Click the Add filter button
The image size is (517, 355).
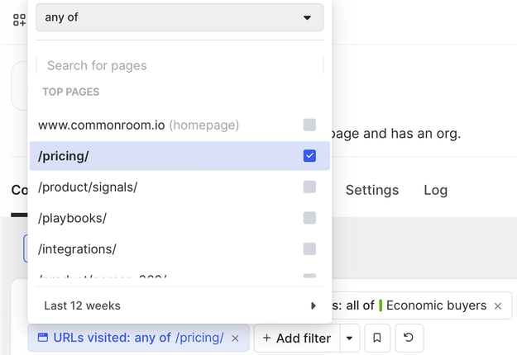coord(297,338)
